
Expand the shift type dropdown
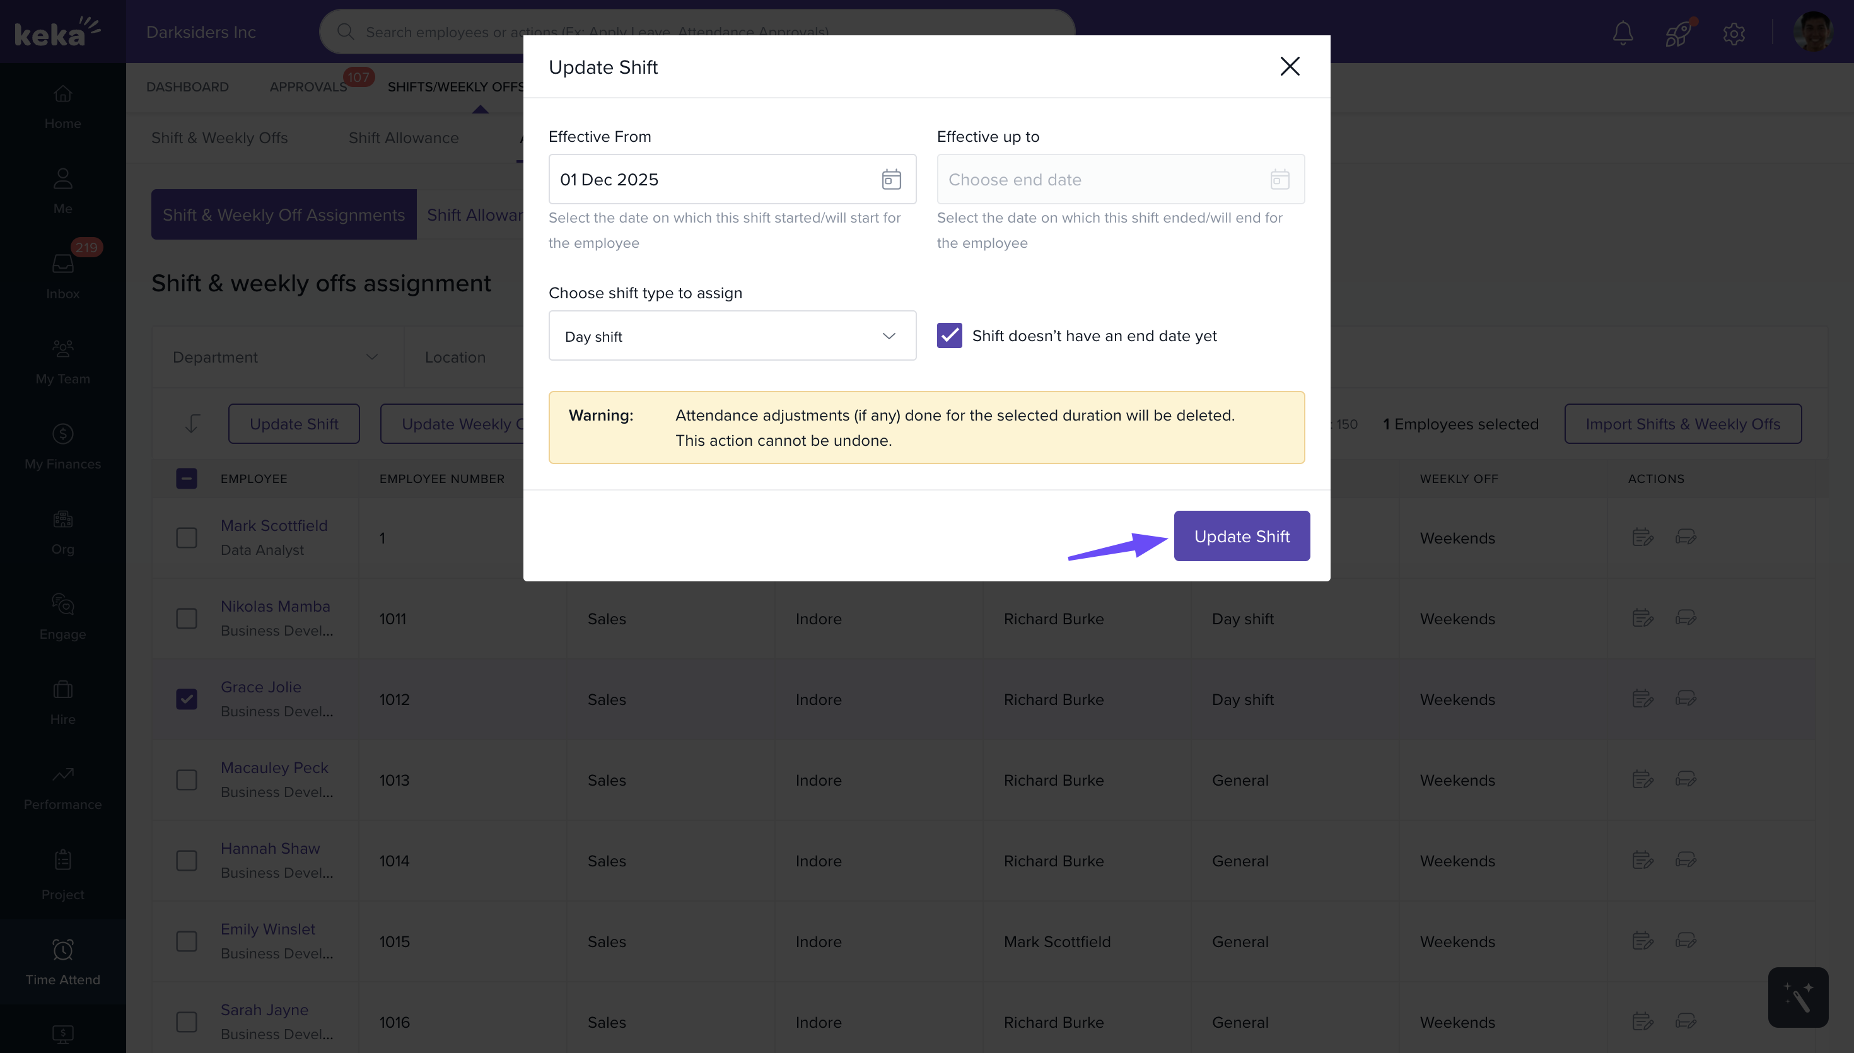(732, 335)
